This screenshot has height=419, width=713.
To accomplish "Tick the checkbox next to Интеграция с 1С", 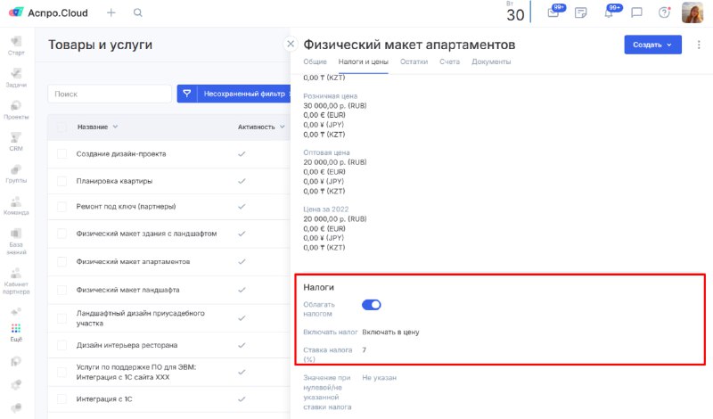I will (x=61, y=399).
